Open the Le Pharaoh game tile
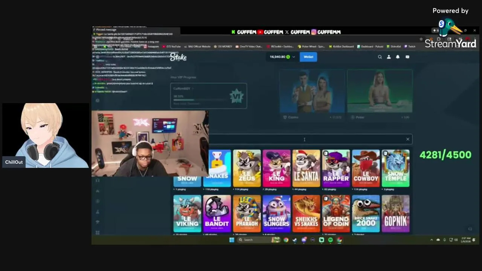The height and width of the screenshot is (271, 482). pos(247,213)
